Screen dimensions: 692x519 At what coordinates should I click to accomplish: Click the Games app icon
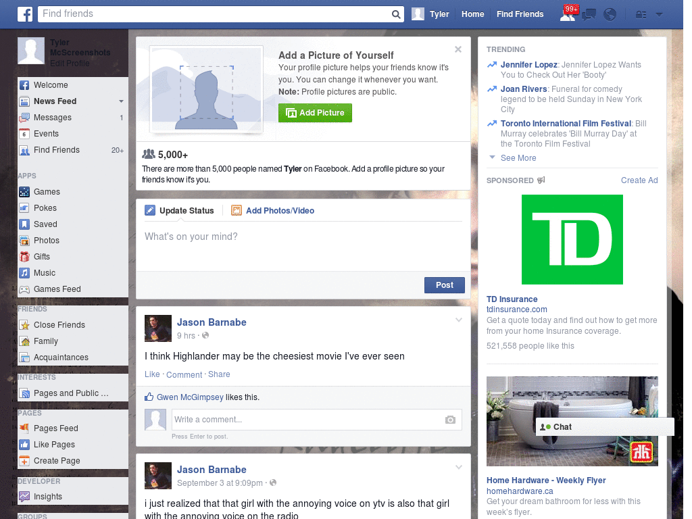(24, 192)
